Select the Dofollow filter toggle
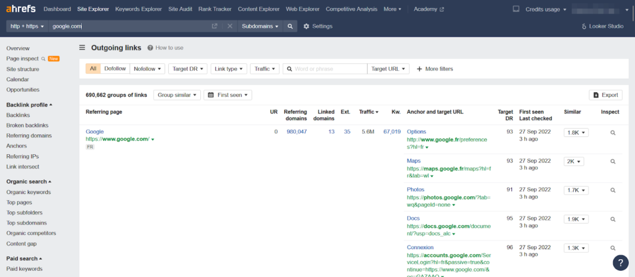 (115, 69)
